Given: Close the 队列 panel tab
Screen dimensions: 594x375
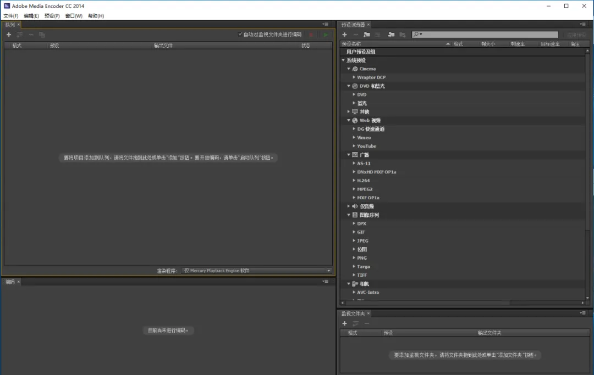Looking at the screenshot, I should tap(18, 25).
